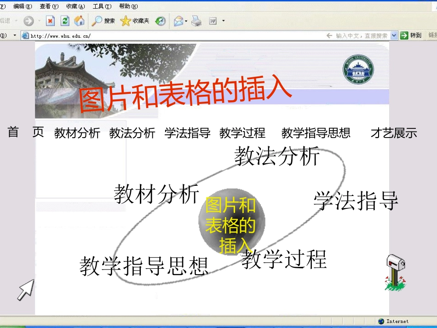
Task: Click the green 转到 go arrow button
Action: pyautogui.click(x=411, y=35)
